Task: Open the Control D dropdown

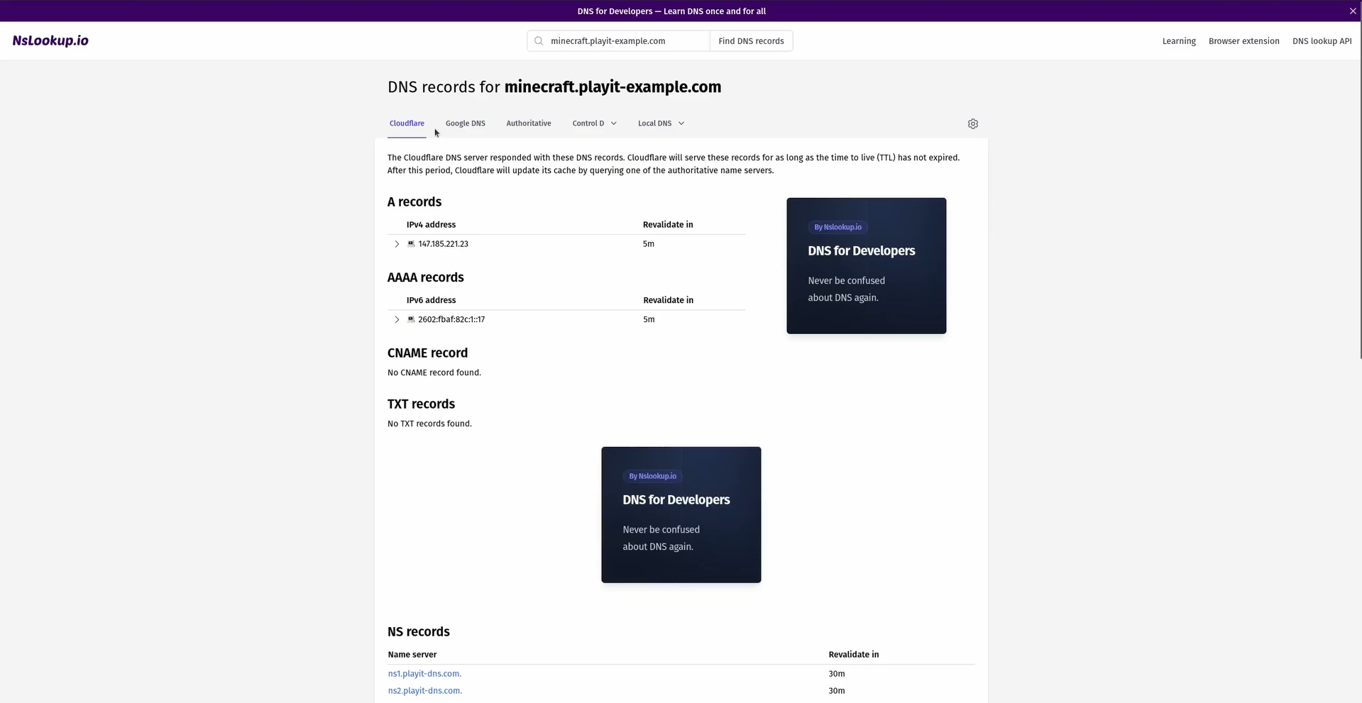Action: tap(594, 123)
